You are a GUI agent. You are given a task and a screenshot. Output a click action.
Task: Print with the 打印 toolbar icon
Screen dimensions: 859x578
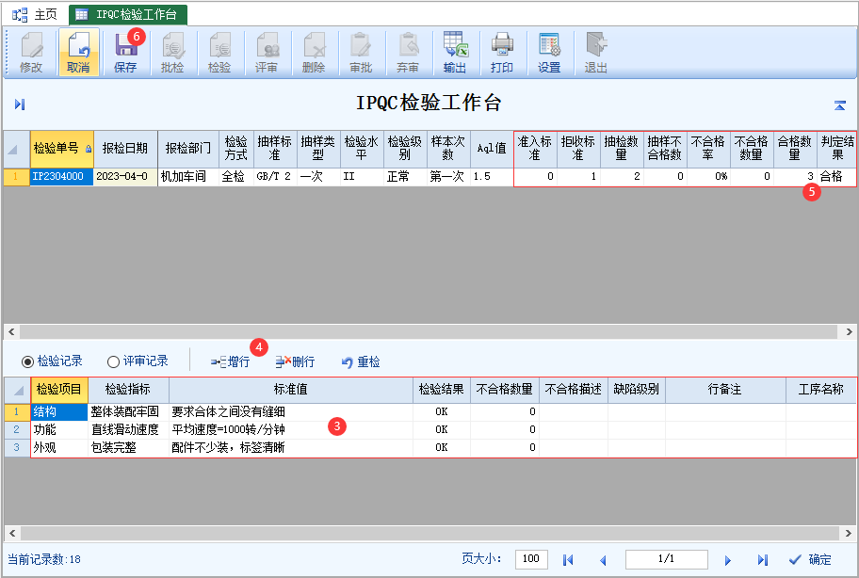click(x=502, y=53)
